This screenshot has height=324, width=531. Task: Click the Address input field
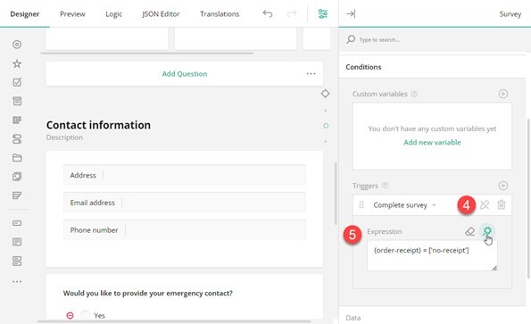(185, 175)
